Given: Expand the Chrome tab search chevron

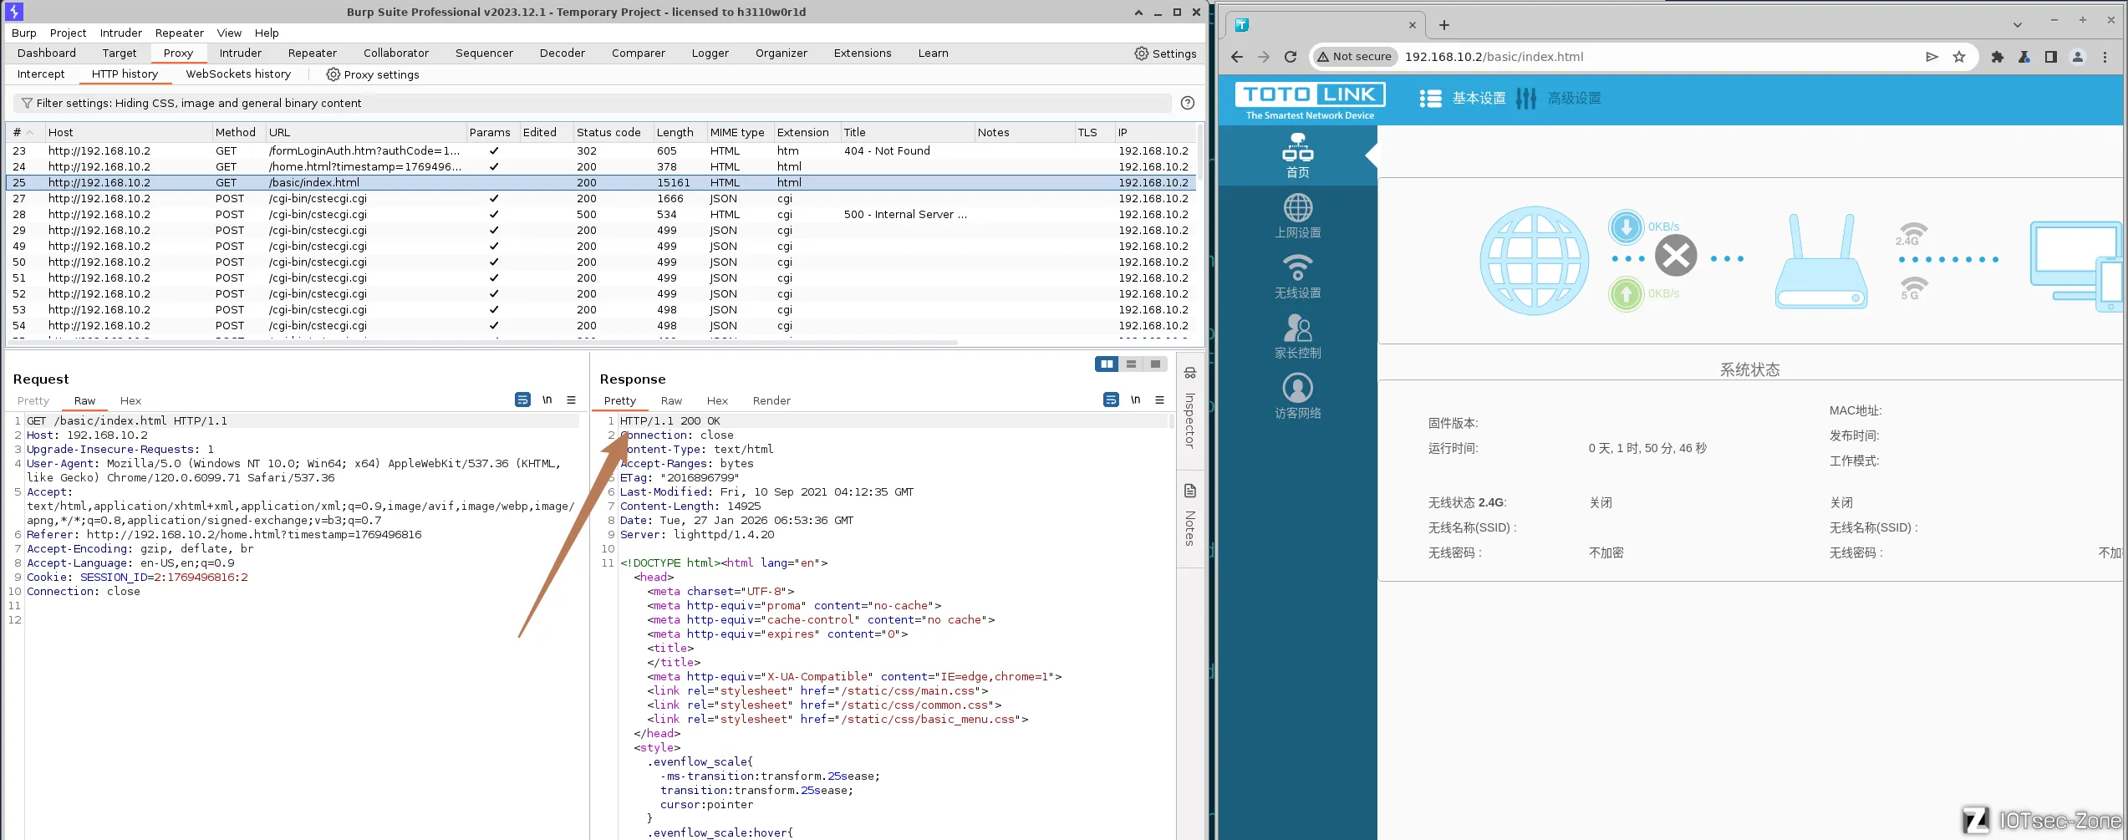Looking at the screenshot, I should point(2017,25).
